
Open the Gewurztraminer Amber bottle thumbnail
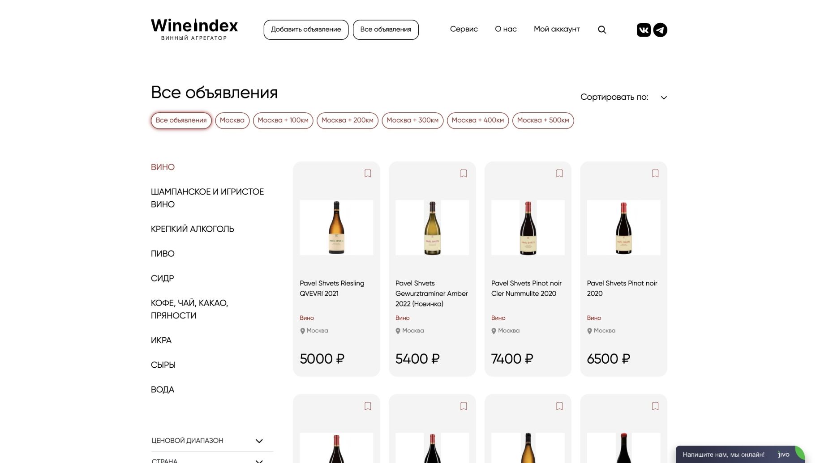[x=432, y=228]
